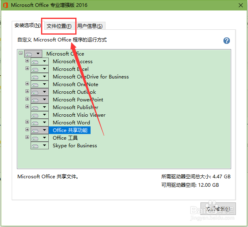This screenshot has width=248, height=227.
Task: Open install-mode dropdown for Microsoft Word
Action: [x=39, y=122]
